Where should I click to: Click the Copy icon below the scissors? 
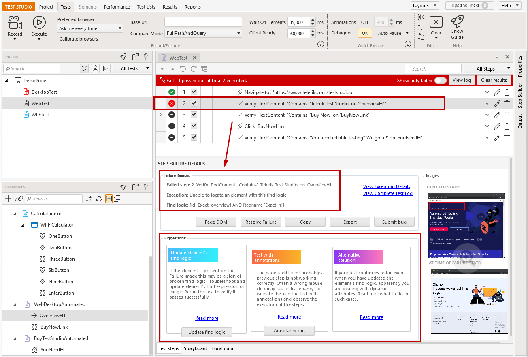pyautogui.click(x=421, y=27)
